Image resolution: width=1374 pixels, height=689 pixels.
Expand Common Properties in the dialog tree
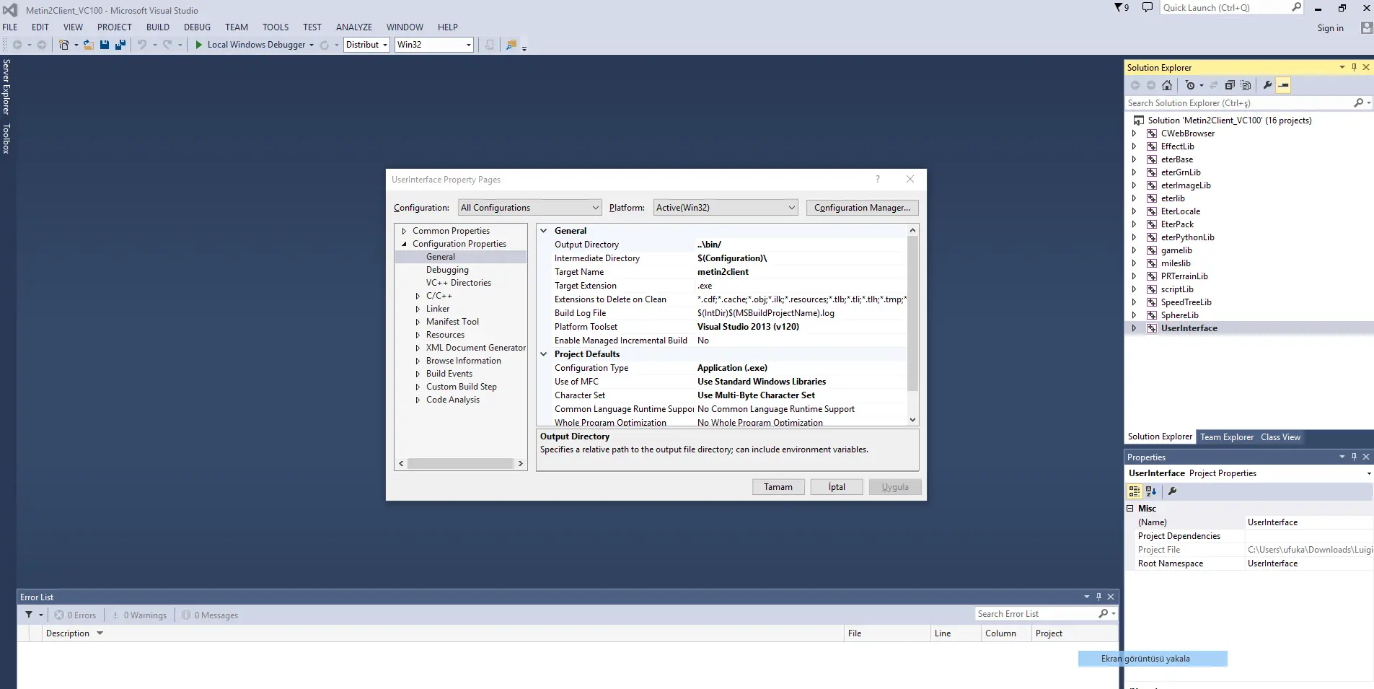[x=404, y=231]
